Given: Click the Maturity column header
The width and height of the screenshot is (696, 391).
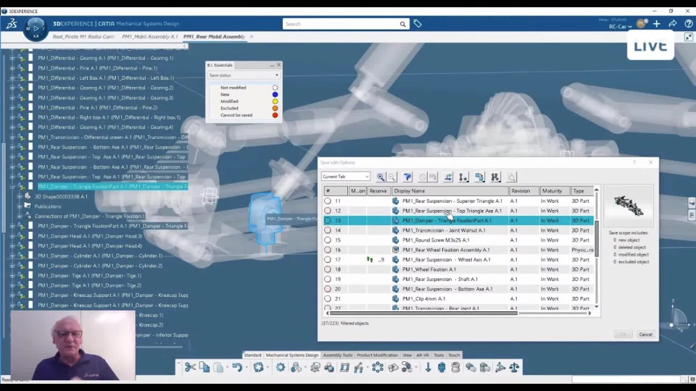Looking at the screenshot, I should pos(555,191).
